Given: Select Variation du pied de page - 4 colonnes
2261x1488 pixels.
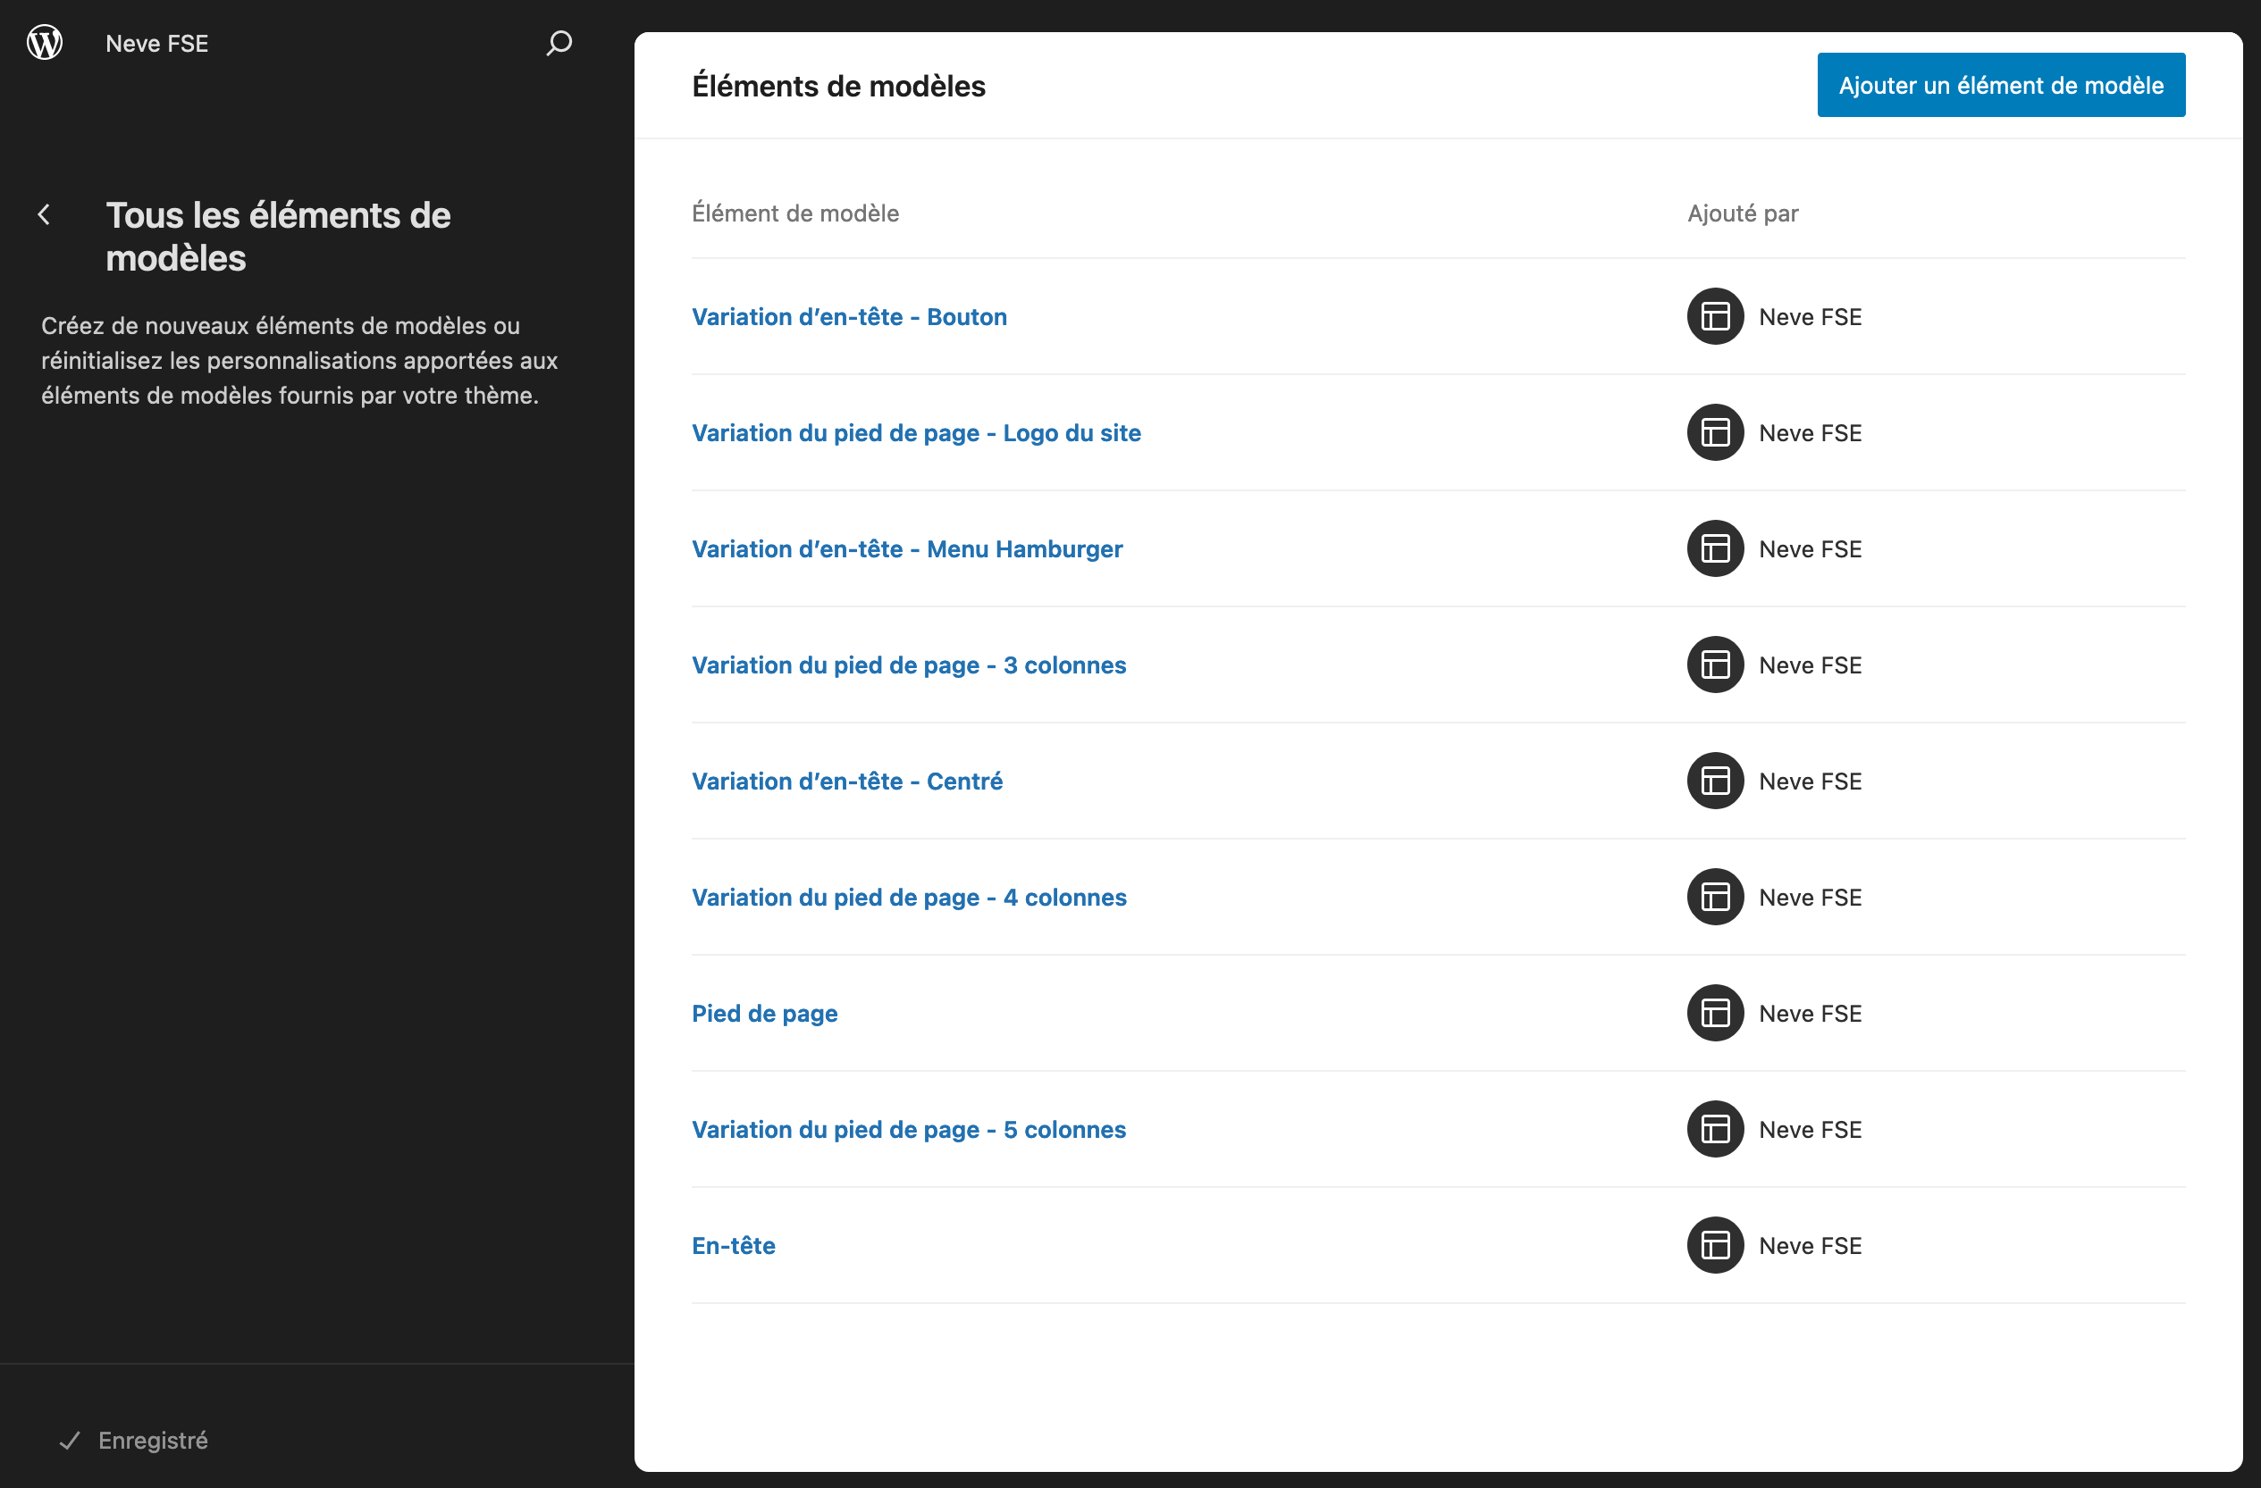Looking at the screenshot, I should (908, 898).
